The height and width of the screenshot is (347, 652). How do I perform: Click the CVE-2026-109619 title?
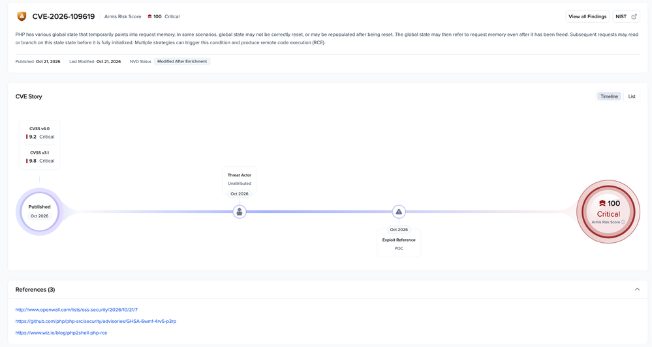pyautogui.click(x=63, y=16)
